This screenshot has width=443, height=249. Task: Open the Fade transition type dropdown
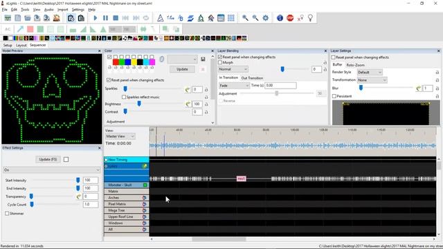(234, 86)
